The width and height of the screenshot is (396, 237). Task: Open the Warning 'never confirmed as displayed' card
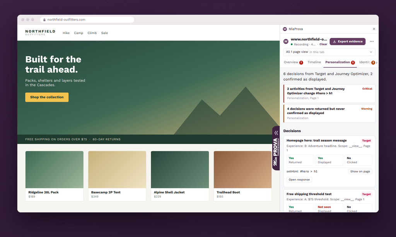[329, 113]
